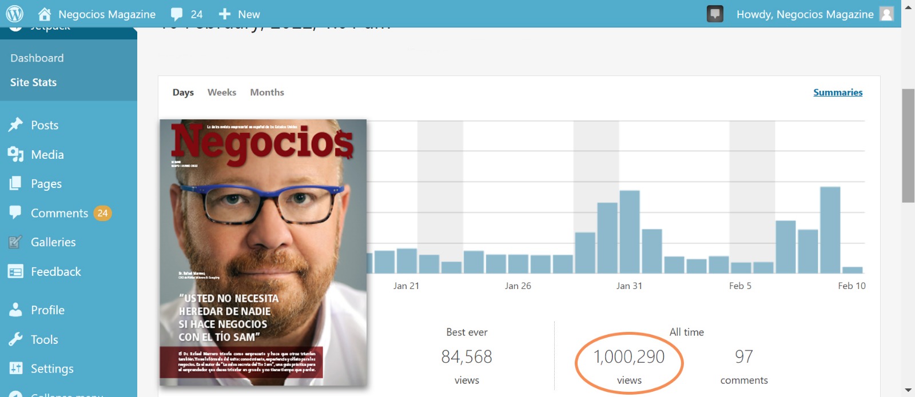Open Negocios Magazine site name link

(x=107, y=14)
